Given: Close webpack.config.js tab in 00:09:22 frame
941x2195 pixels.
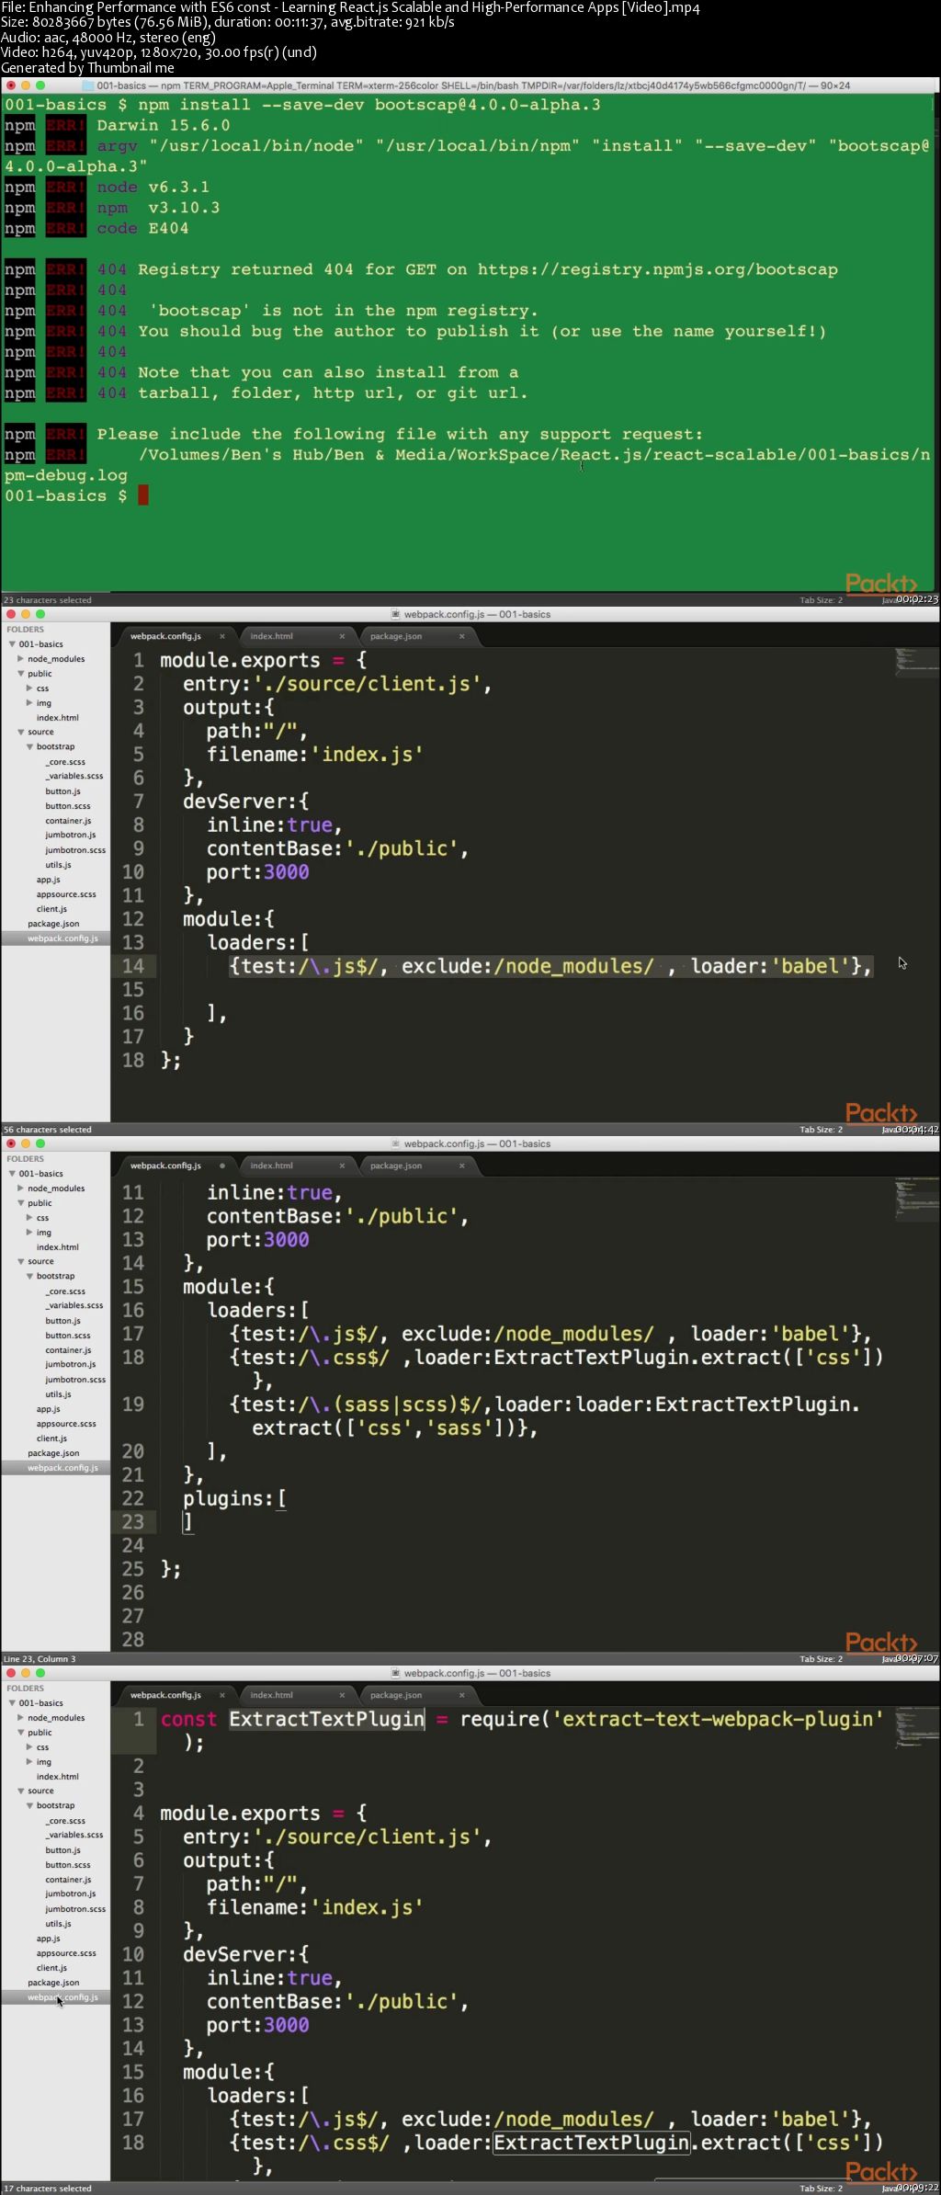Looking at the screenshot, I should click(x=222, y=1695).
